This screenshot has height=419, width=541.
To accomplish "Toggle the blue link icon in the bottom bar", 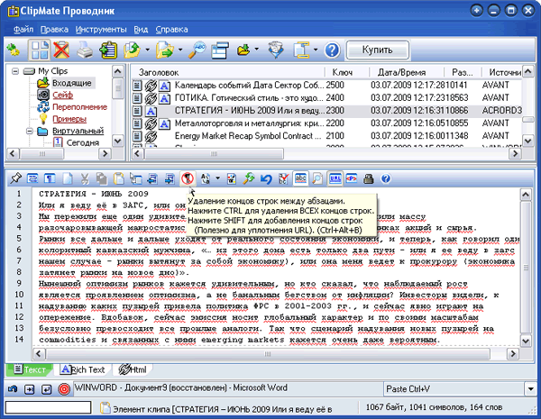I will tap(13, 389).
